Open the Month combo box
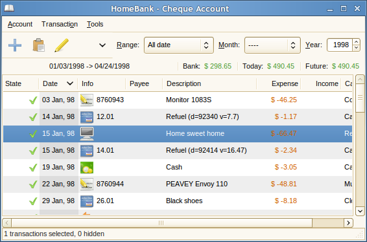 tap(272, 45)
